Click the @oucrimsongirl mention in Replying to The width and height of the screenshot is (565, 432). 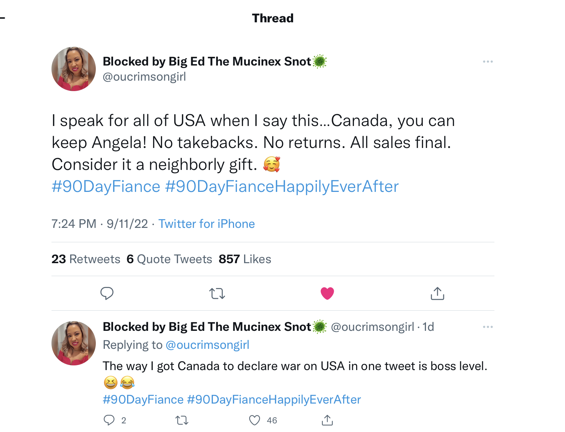(207, 345)
